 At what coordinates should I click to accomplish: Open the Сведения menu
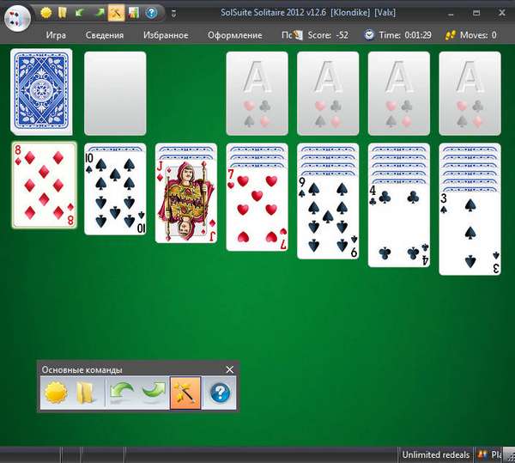pos(105,35)
